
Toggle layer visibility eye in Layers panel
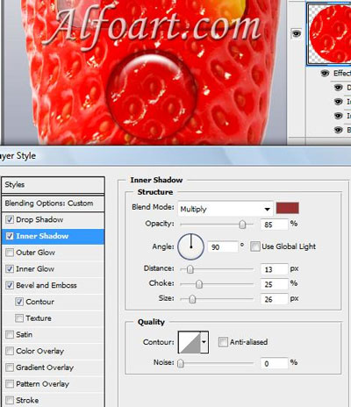pos(296,33)
